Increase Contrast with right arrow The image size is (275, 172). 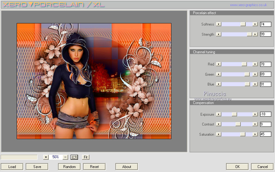tap(255, 124)
